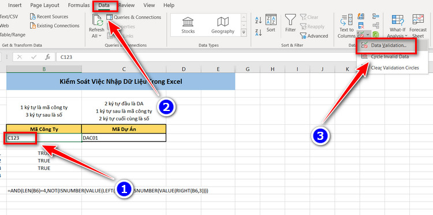Viewport: 433px width, 215px height.
Task: Select the Stocks data type
Action: (x=188, y=25)
